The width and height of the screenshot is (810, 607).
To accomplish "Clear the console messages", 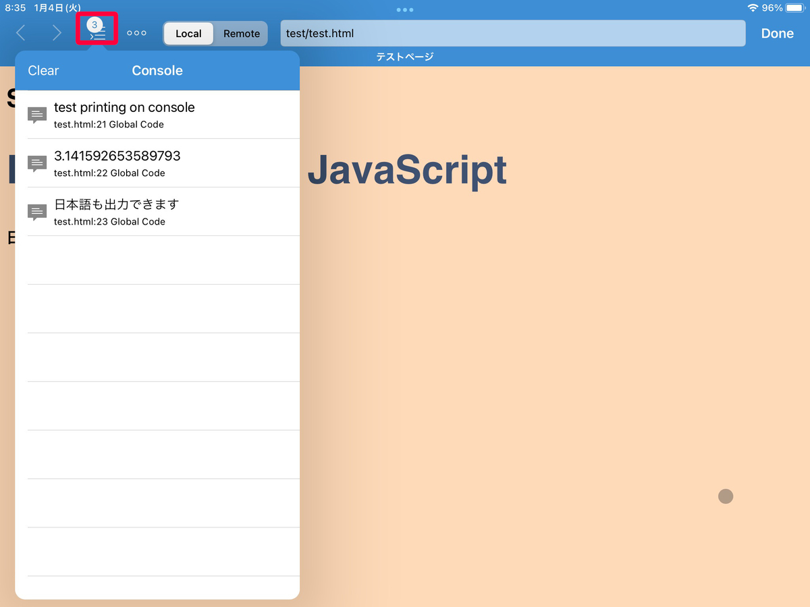I will point(43,71).
